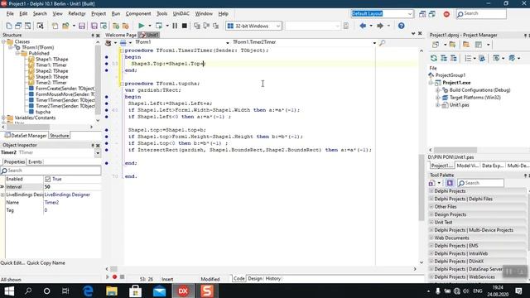
Task: Open the UniDAC menu
Action: pos(181,13)
